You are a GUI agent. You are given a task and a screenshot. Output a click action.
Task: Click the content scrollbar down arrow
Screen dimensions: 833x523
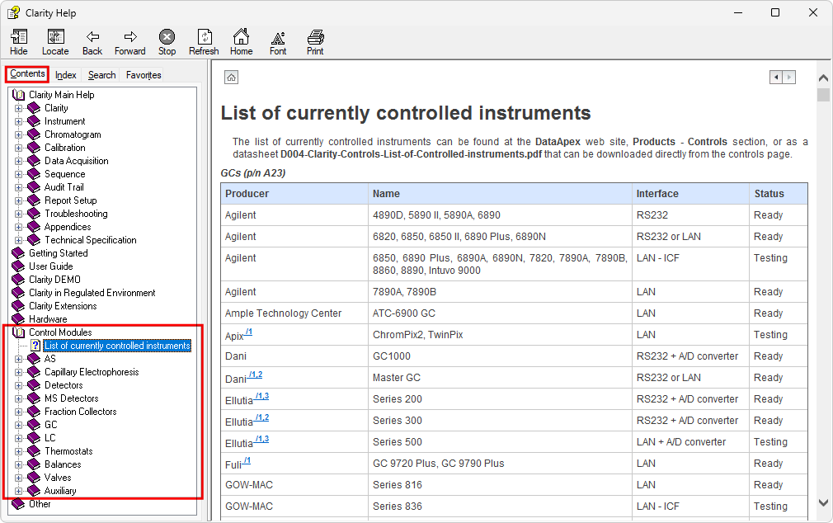coord(823,503)
